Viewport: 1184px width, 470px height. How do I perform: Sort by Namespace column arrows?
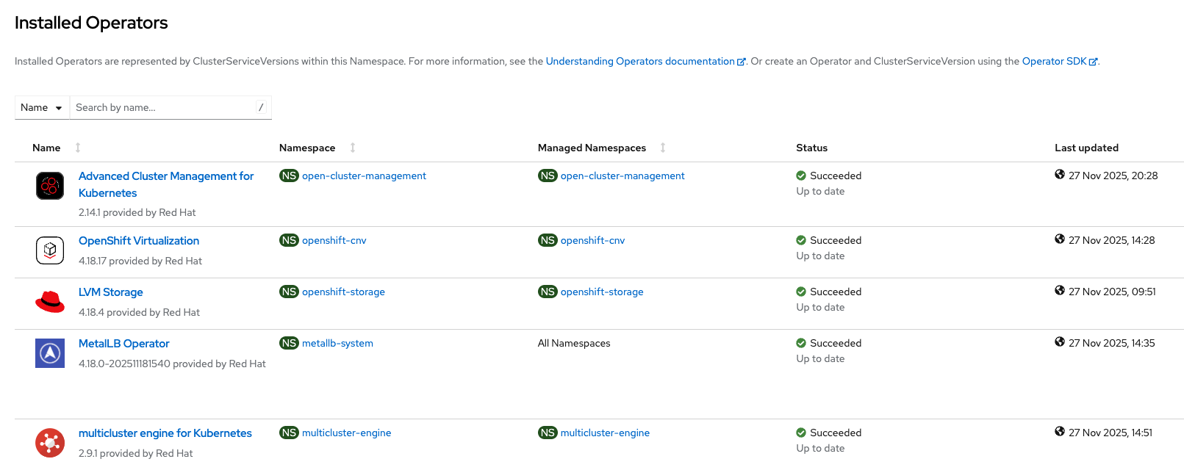click(x=353, y=148)
